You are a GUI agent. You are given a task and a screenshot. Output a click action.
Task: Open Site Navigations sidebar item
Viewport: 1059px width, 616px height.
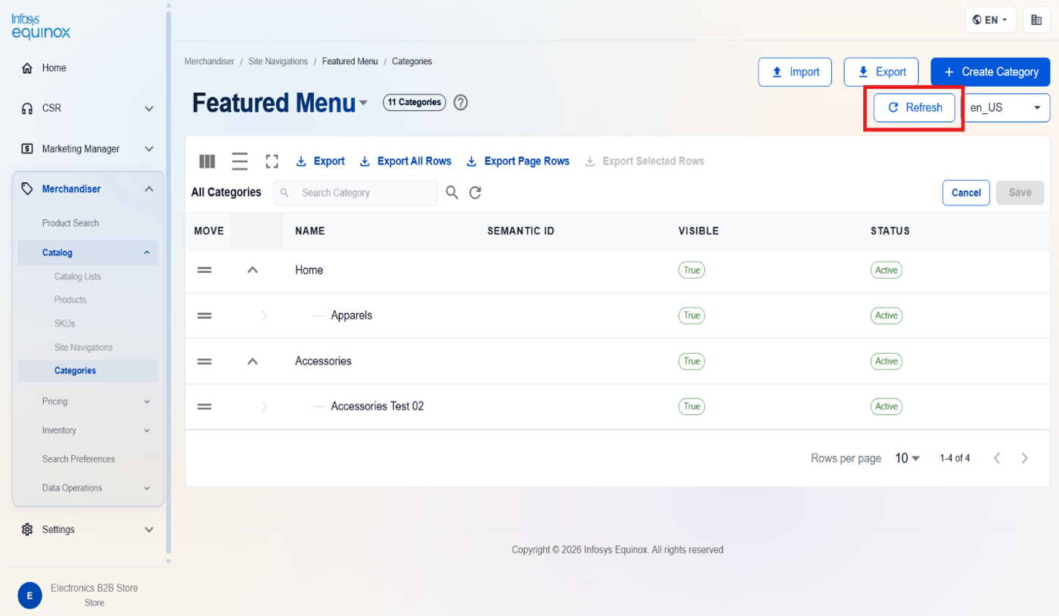tap(83, 348)
